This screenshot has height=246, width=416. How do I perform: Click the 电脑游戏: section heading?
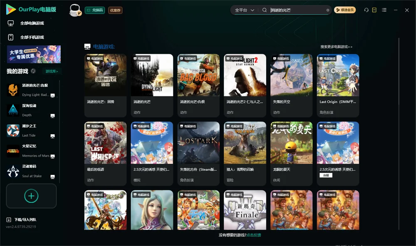coord(104,47)
